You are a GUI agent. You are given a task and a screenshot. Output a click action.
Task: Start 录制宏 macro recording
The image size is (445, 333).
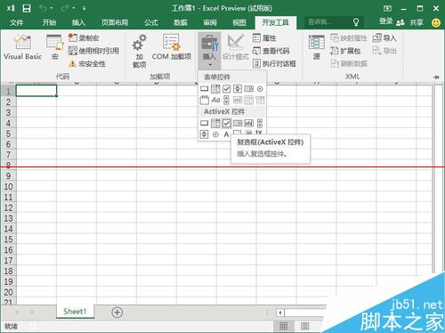tap(84, 37)
